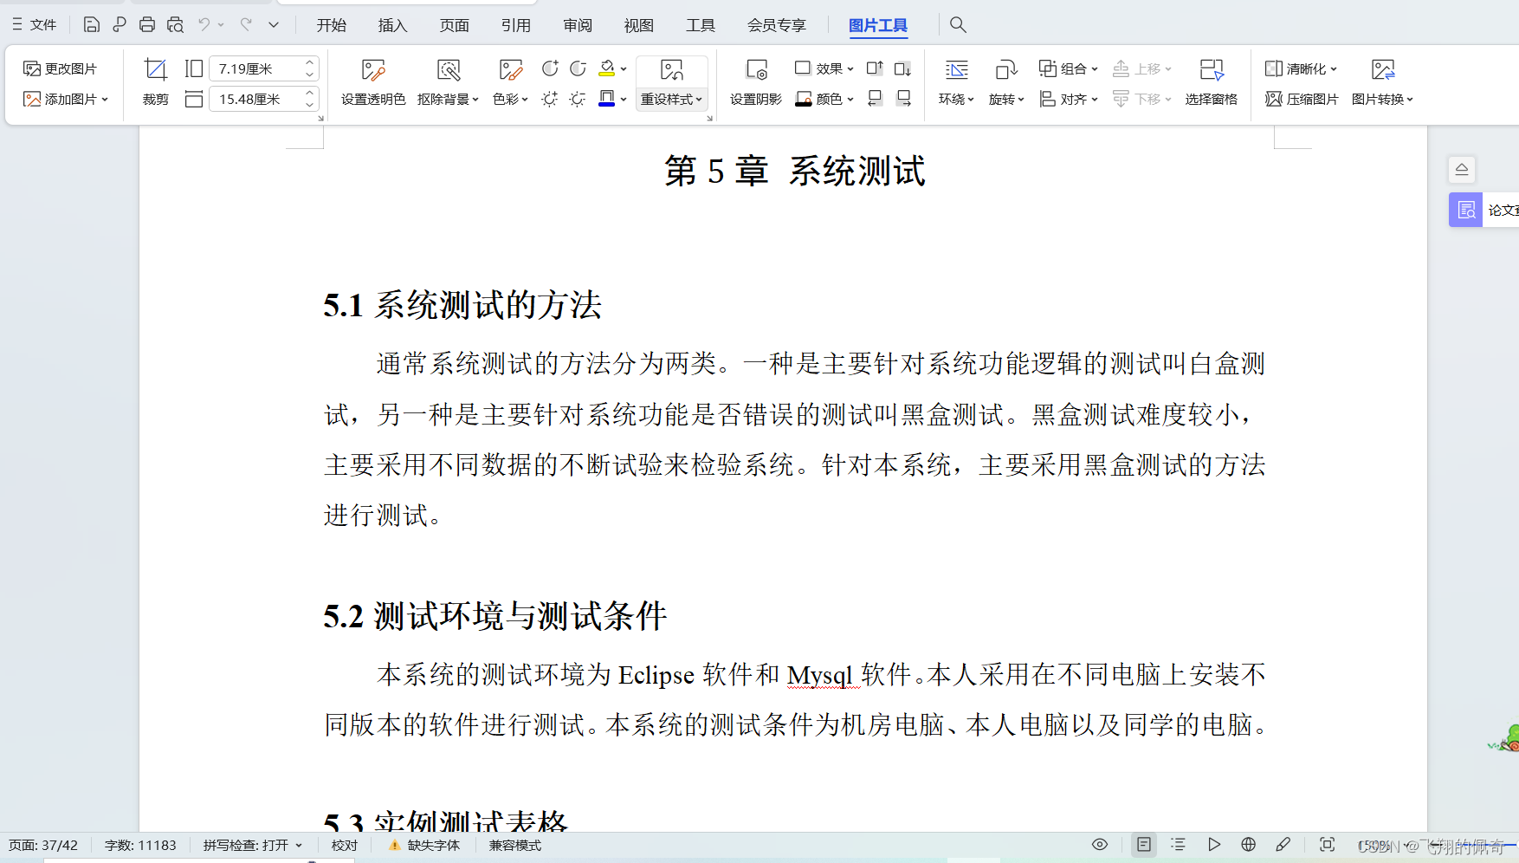The image size is (1519, 863).
Task: Open the 文件 menu
Action: (x=34, y=24)
